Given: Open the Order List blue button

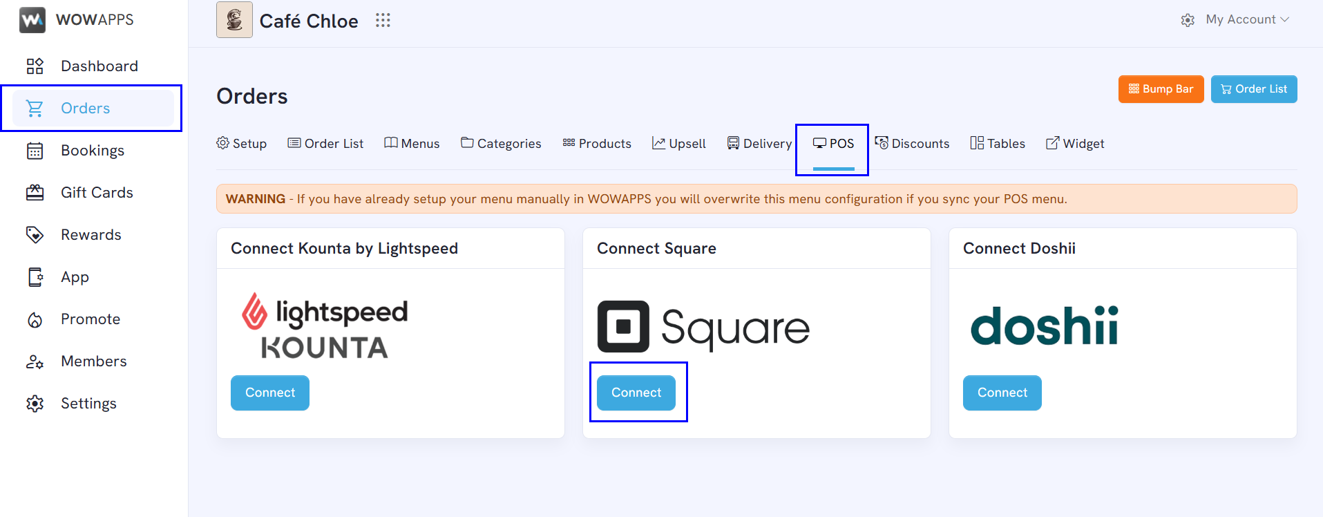Looking at the screenshot, I should pos(1254,89).
